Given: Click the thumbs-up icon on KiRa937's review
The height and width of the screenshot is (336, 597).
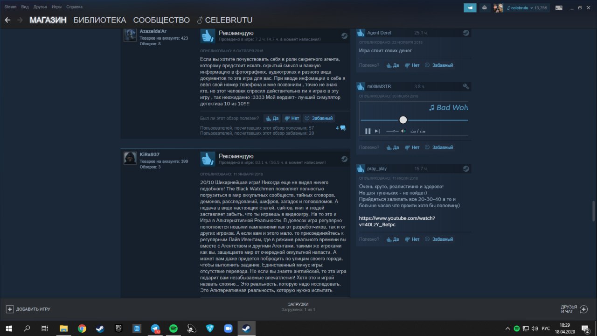Looking at the screenshot, I should point(208,159).
